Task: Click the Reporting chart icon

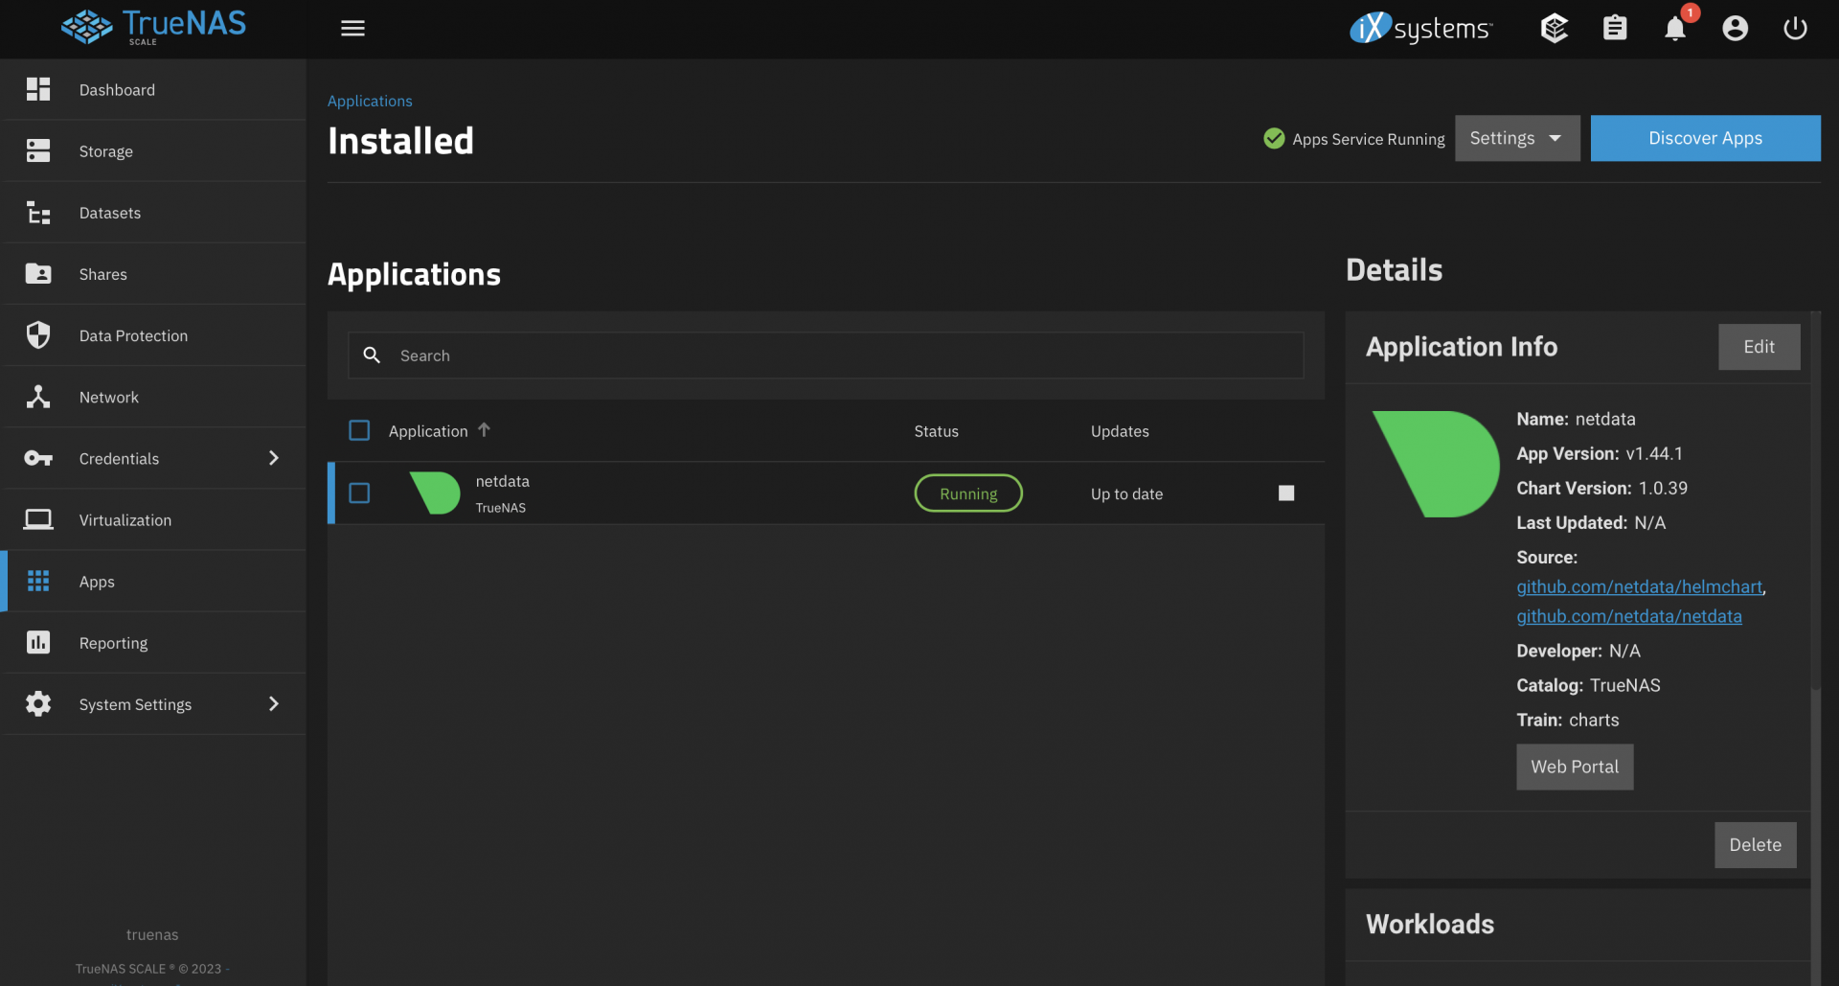Action: [x=38, y=642]
